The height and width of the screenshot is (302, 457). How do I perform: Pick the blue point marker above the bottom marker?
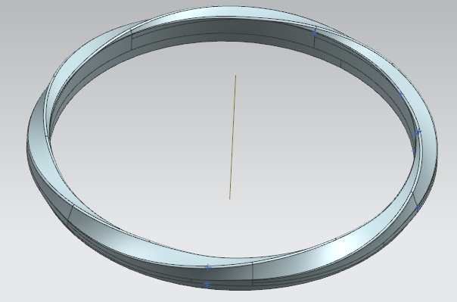pos(208,267)
